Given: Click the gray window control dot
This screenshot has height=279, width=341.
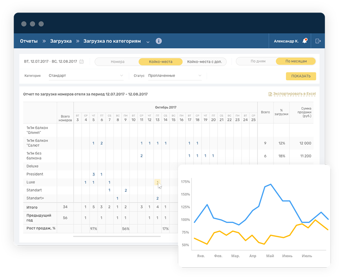Looking at the screenshot, I should point(24,24).
